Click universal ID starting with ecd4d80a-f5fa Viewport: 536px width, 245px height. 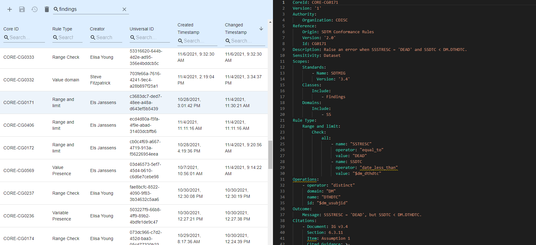click(x=145, y=125)
